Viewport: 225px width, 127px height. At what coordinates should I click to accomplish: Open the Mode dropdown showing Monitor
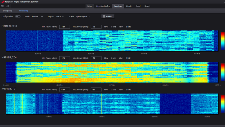37,16
